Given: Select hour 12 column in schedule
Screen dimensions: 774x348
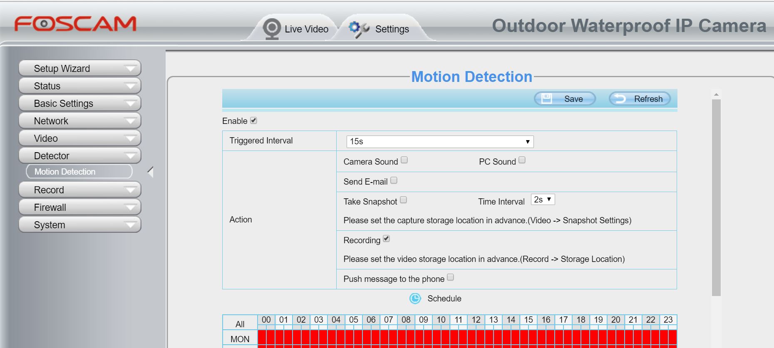Looking at the screenshot, I should [476, 320].
